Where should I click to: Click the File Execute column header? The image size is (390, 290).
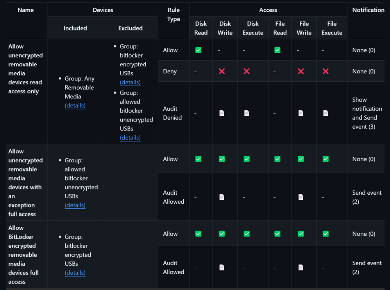[x=332, y=28]
